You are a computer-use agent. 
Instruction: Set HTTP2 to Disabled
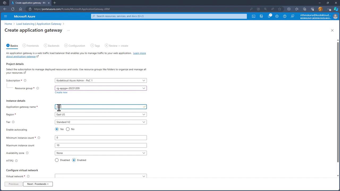(x=57, y=160)
